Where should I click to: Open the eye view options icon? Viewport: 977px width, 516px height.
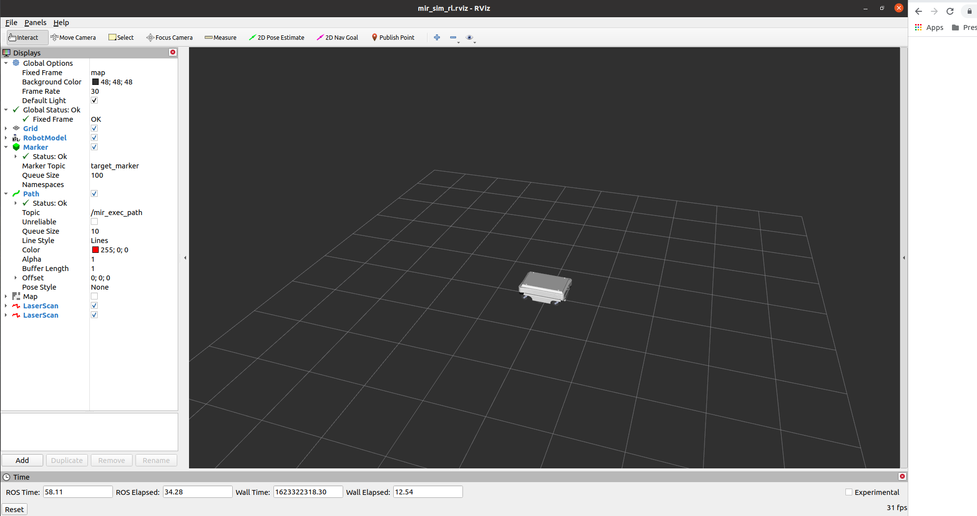[x=469, y=37]
